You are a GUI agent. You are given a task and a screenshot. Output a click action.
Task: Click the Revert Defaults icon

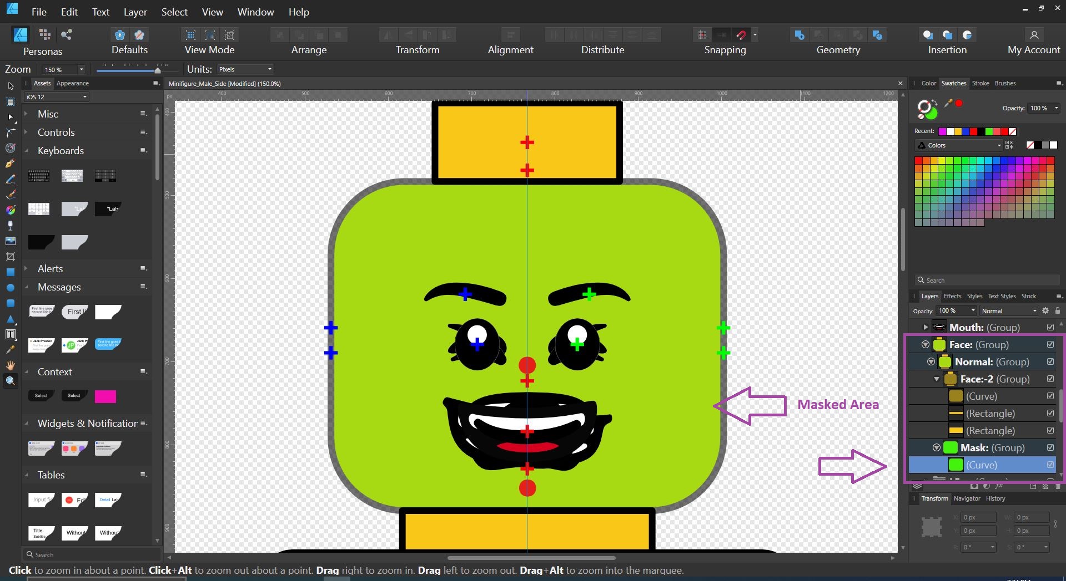[139, 35]
